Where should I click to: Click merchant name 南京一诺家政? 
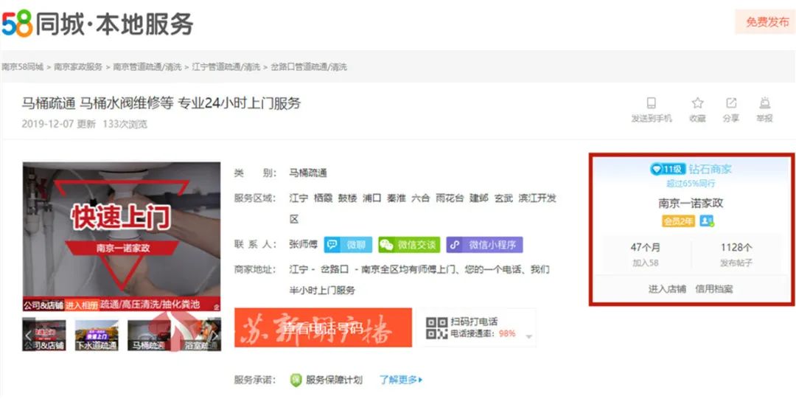(x=691, y=204)
